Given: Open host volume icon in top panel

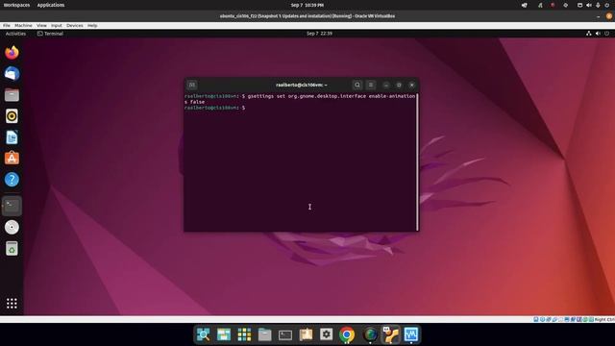Looking at the screenshot, I should [x=589, y=5].
